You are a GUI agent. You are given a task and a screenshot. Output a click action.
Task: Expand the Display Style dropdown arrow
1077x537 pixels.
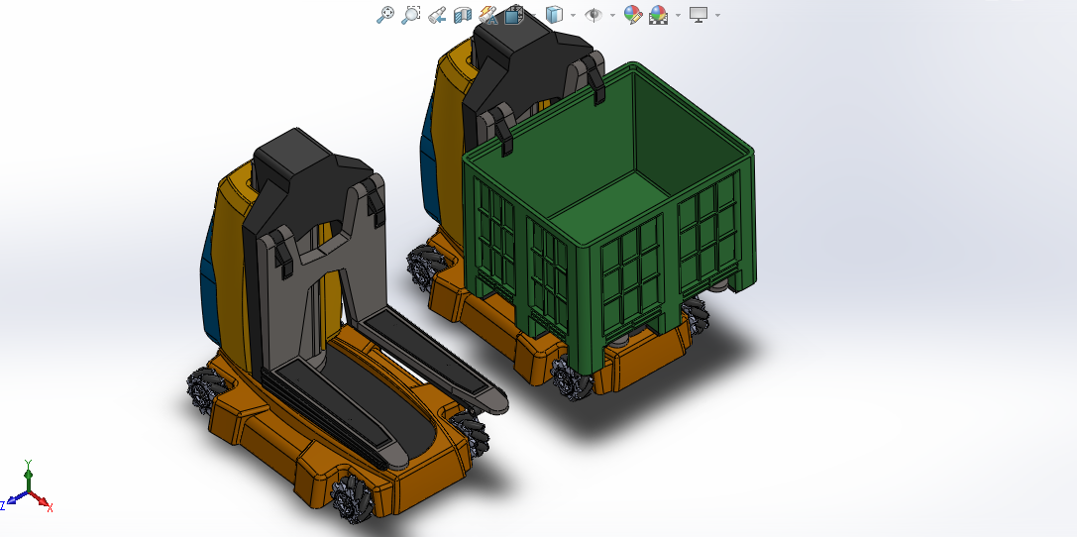point(573,15)
